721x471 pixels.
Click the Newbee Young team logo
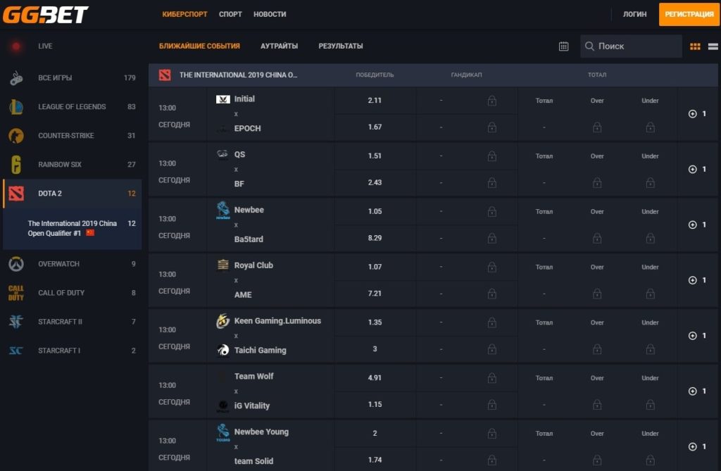tap(223, 432)
